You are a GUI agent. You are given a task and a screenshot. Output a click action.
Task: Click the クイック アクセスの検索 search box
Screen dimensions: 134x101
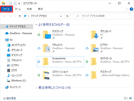[102, 16]
